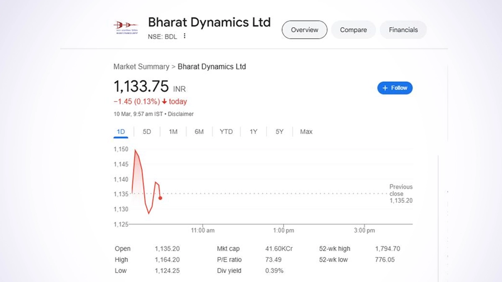Open the three-dot menu beside NSE: BDL
This screenshot has height=282, width=502.
[x=184, y=36]
